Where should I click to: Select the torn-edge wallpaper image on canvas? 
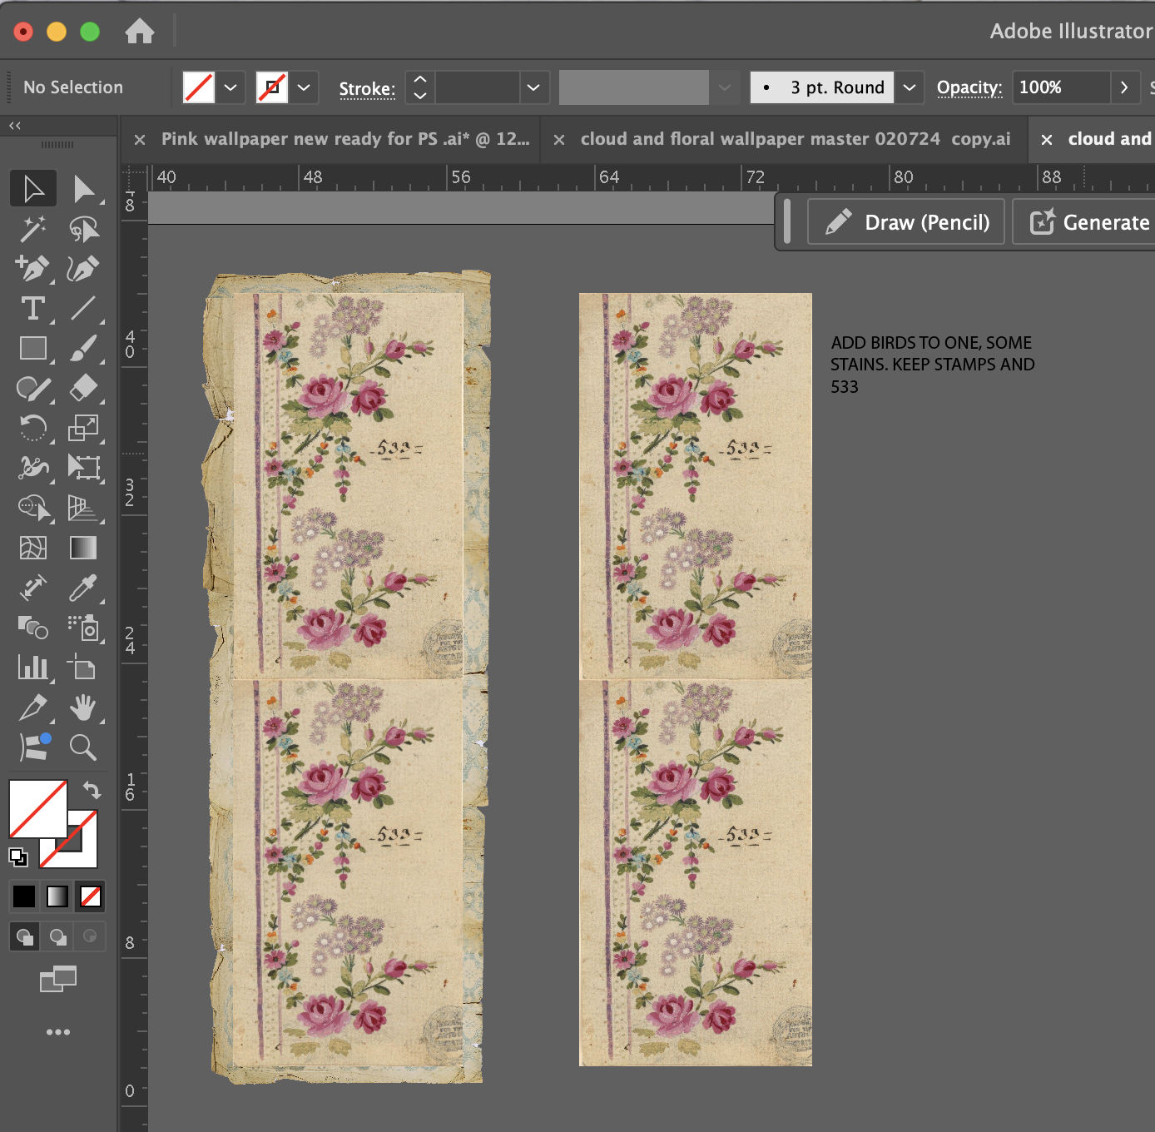click(x=345, y=677)
